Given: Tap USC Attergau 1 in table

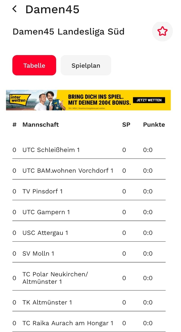Looking at the screenshot, I should [45, 233].
